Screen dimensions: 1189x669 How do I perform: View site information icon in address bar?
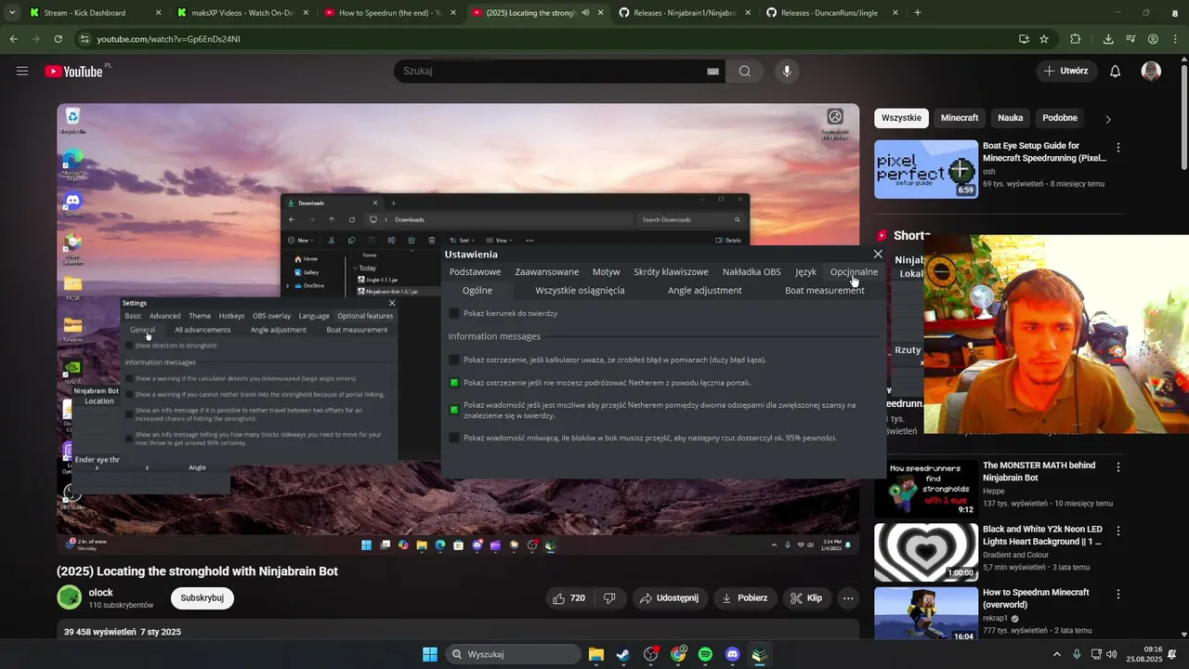pyautogui.click(x=85, y=39)
